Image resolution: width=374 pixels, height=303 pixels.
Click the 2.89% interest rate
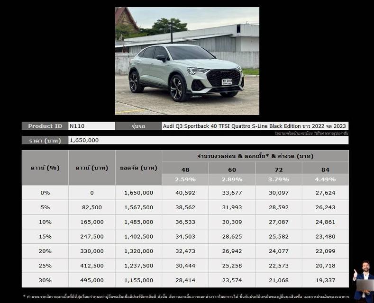click(232, 179)
